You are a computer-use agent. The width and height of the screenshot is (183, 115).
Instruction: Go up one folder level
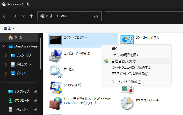click(31, 16)
